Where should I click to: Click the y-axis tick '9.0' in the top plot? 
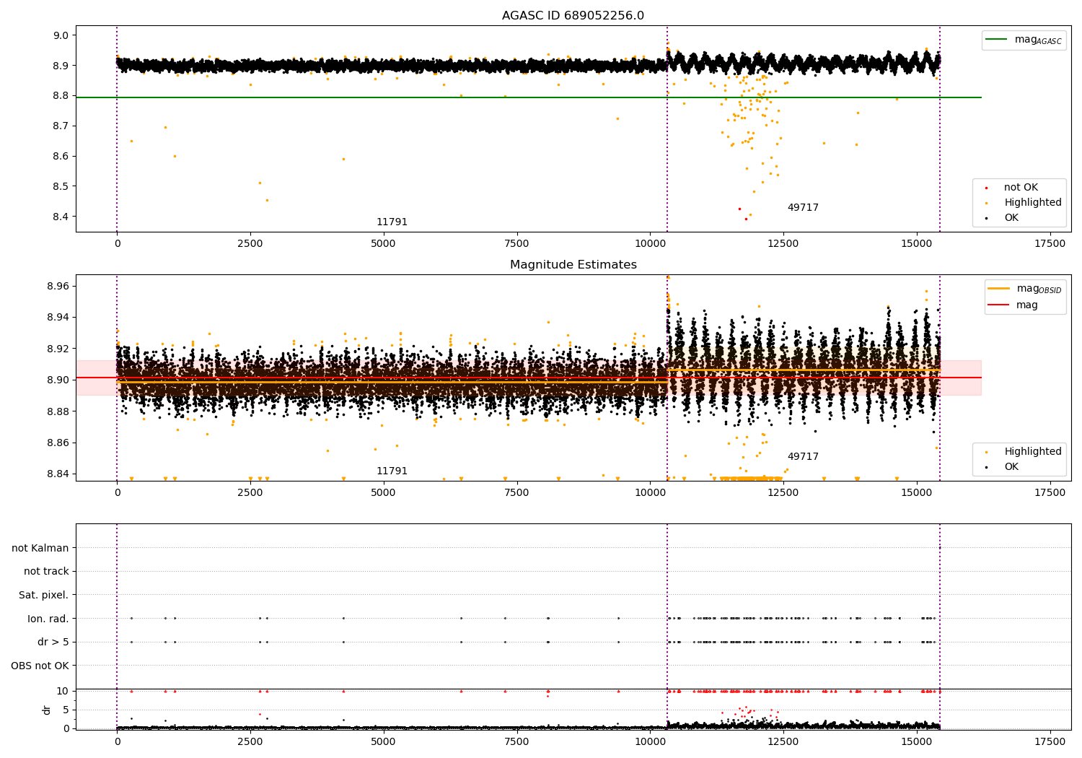point(61,35)
